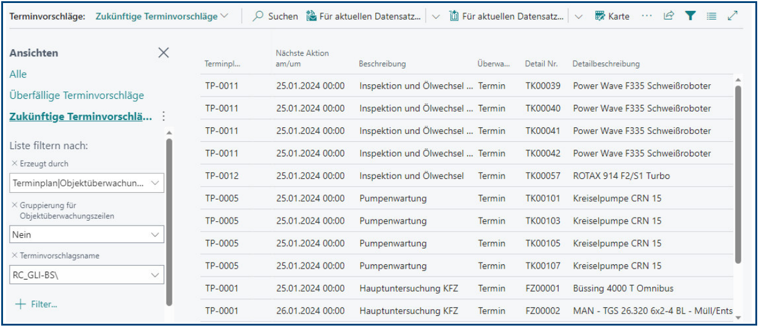Expand dropdown after second Für aktuellen Datensatz
The width and height of the screenshot is (759, 328).
point(579,16)
